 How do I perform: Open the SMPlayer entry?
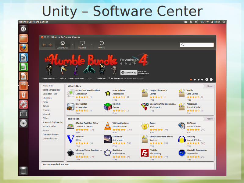[196, 128]
